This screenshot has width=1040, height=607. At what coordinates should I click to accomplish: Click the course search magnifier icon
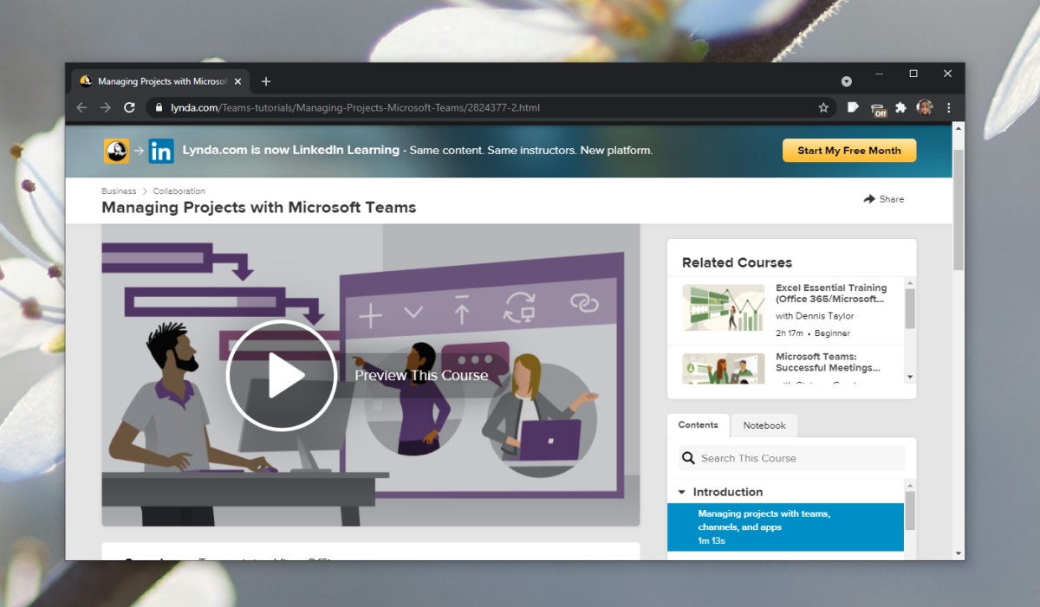pos(688,458)
